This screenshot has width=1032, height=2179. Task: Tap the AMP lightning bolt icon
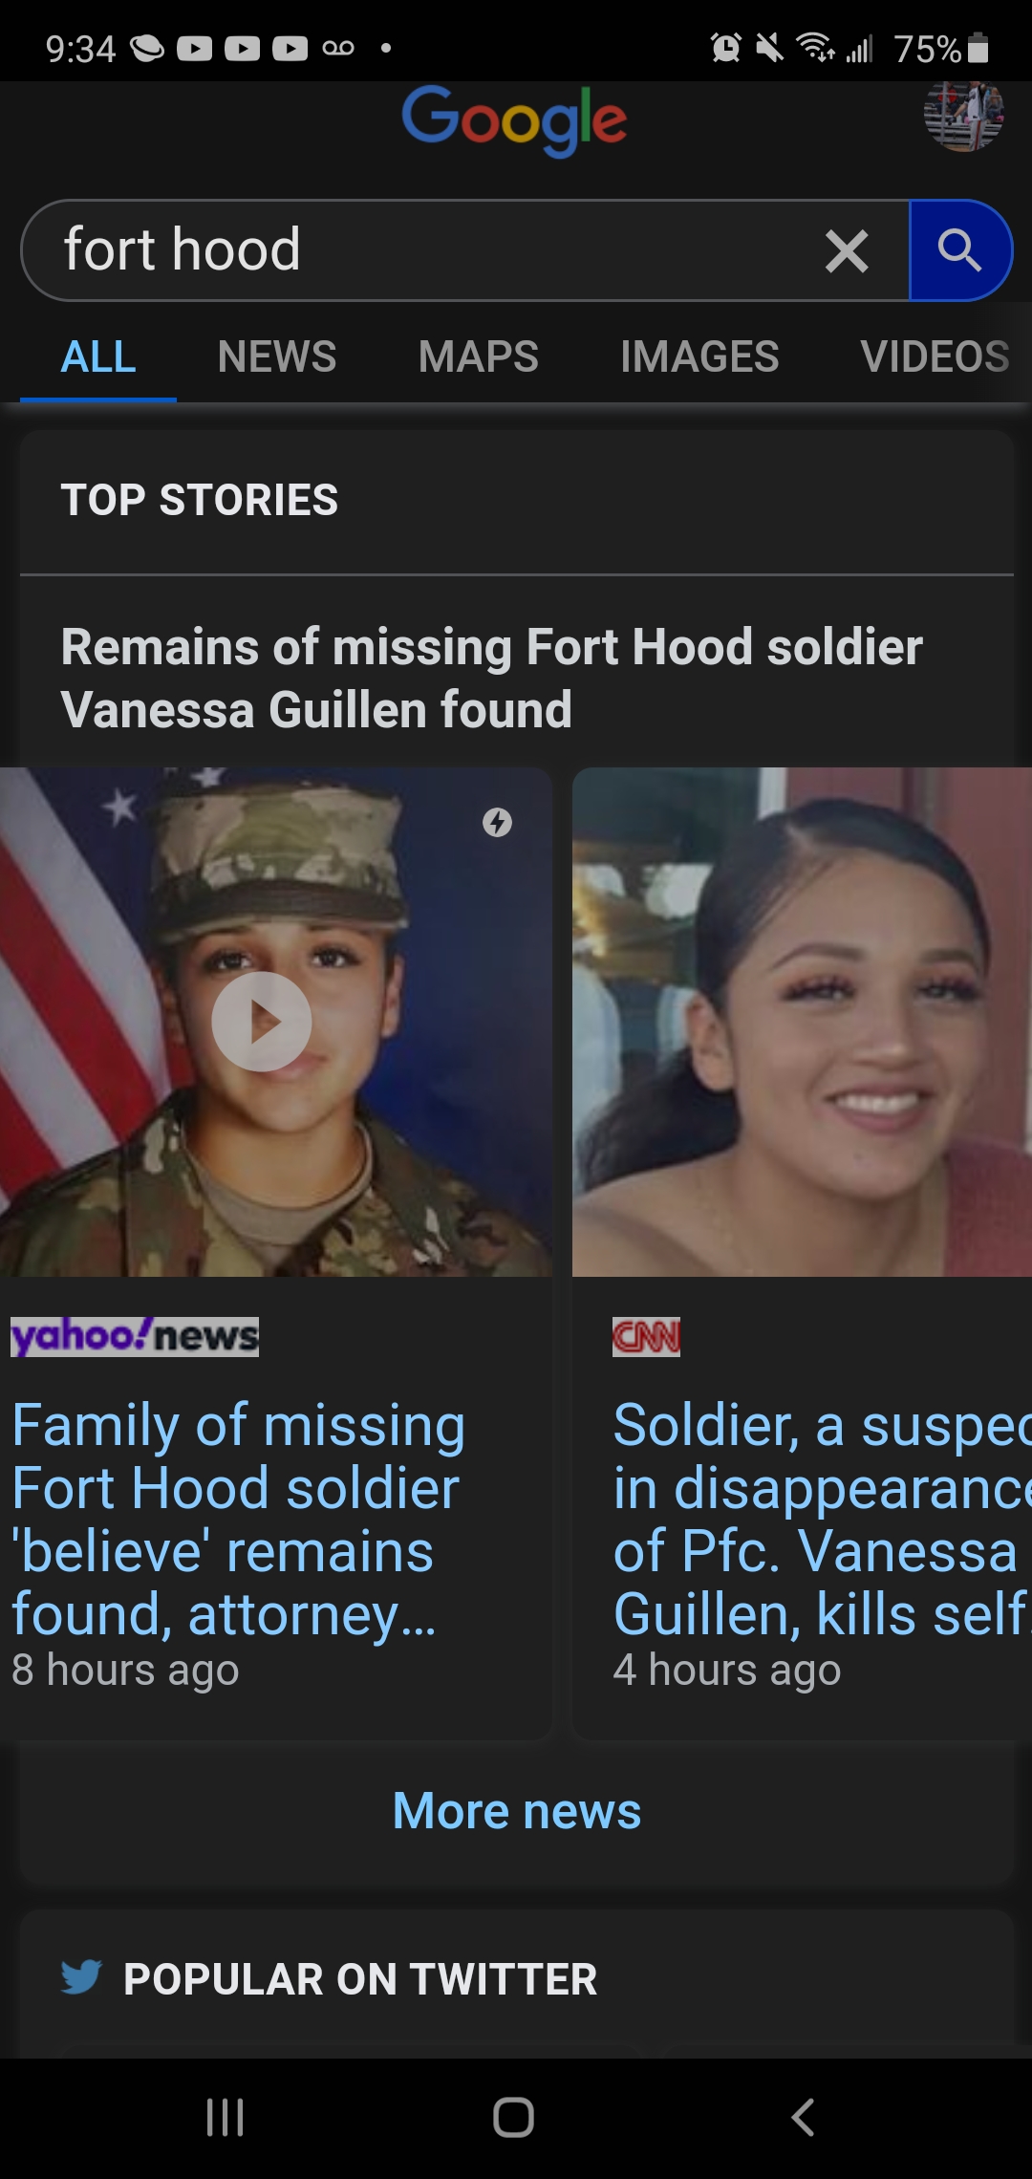tap(497, 822)
